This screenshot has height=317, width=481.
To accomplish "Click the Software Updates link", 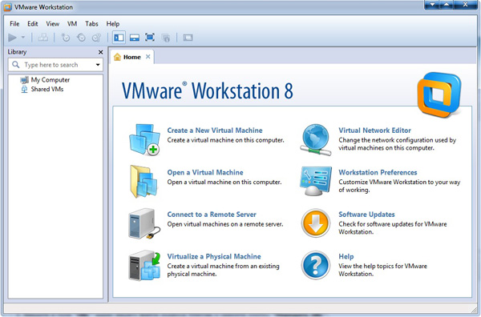I will tap(366, 215).
